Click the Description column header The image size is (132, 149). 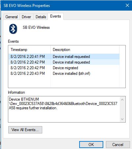coord(85,50)
